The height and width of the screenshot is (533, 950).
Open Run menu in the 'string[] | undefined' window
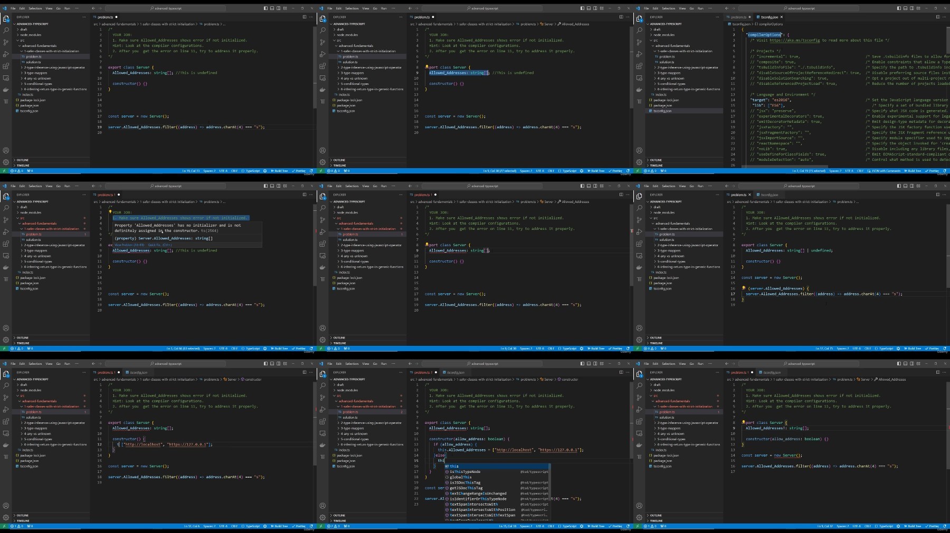[700, 186]
